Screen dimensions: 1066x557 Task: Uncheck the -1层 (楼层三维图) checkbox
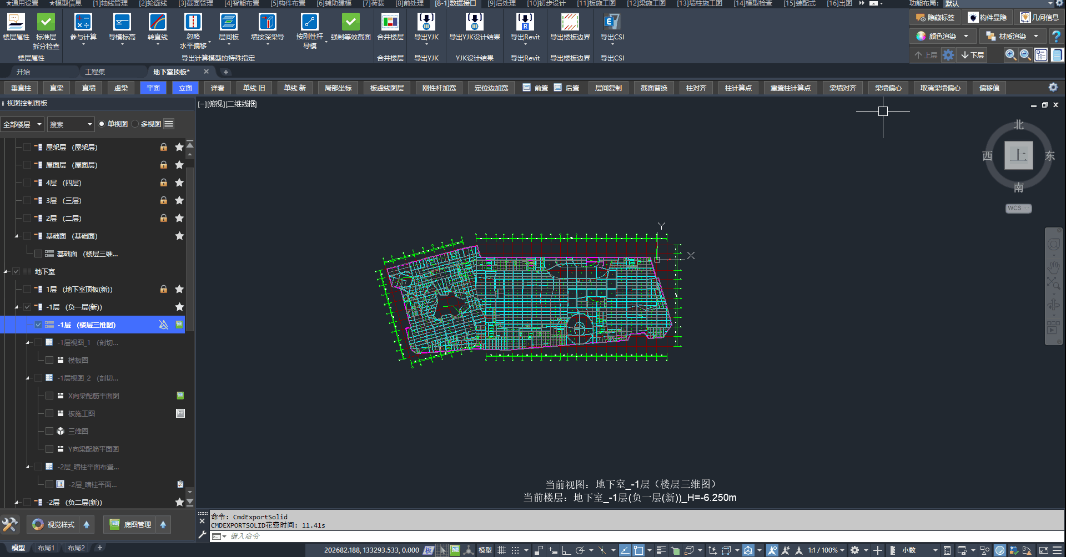click(x=38, y=325)
